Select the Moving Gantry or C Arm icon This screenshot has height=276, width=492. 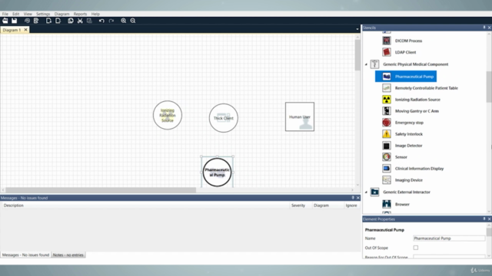[x=387, y=111]
